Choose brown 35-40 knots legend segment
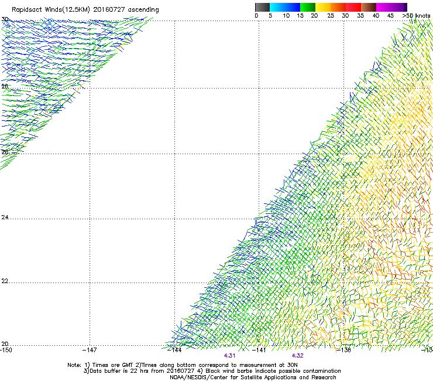This screenshot has width=433, height=381. point(369,7)
